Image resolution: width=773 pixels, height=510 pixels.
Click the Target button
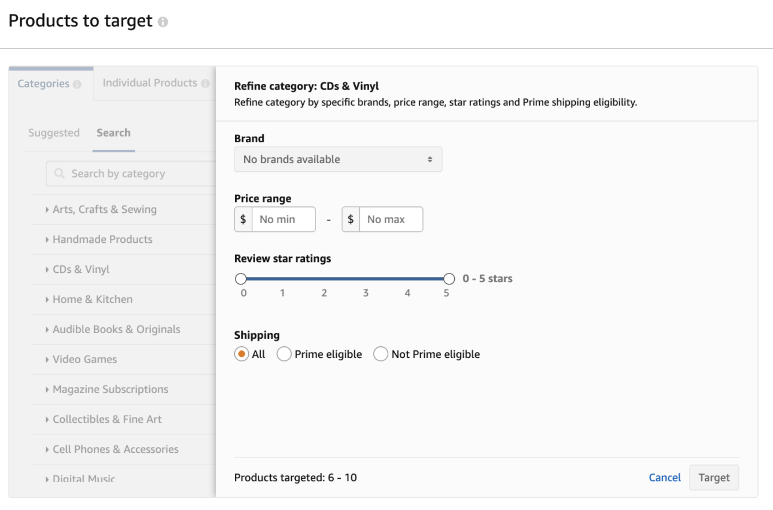(714, 478)
